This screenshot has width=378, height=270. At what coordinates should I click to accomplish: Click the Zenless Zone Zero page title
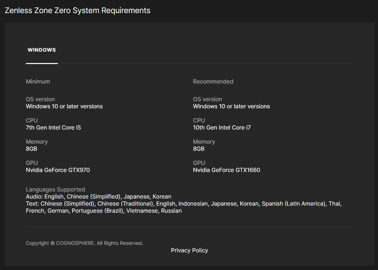pyautogui.click(x=77, y=10)
